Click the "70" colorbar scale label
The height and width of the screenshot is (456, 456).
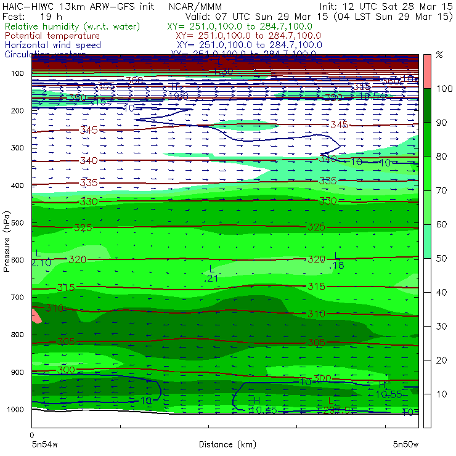(441, 190)
